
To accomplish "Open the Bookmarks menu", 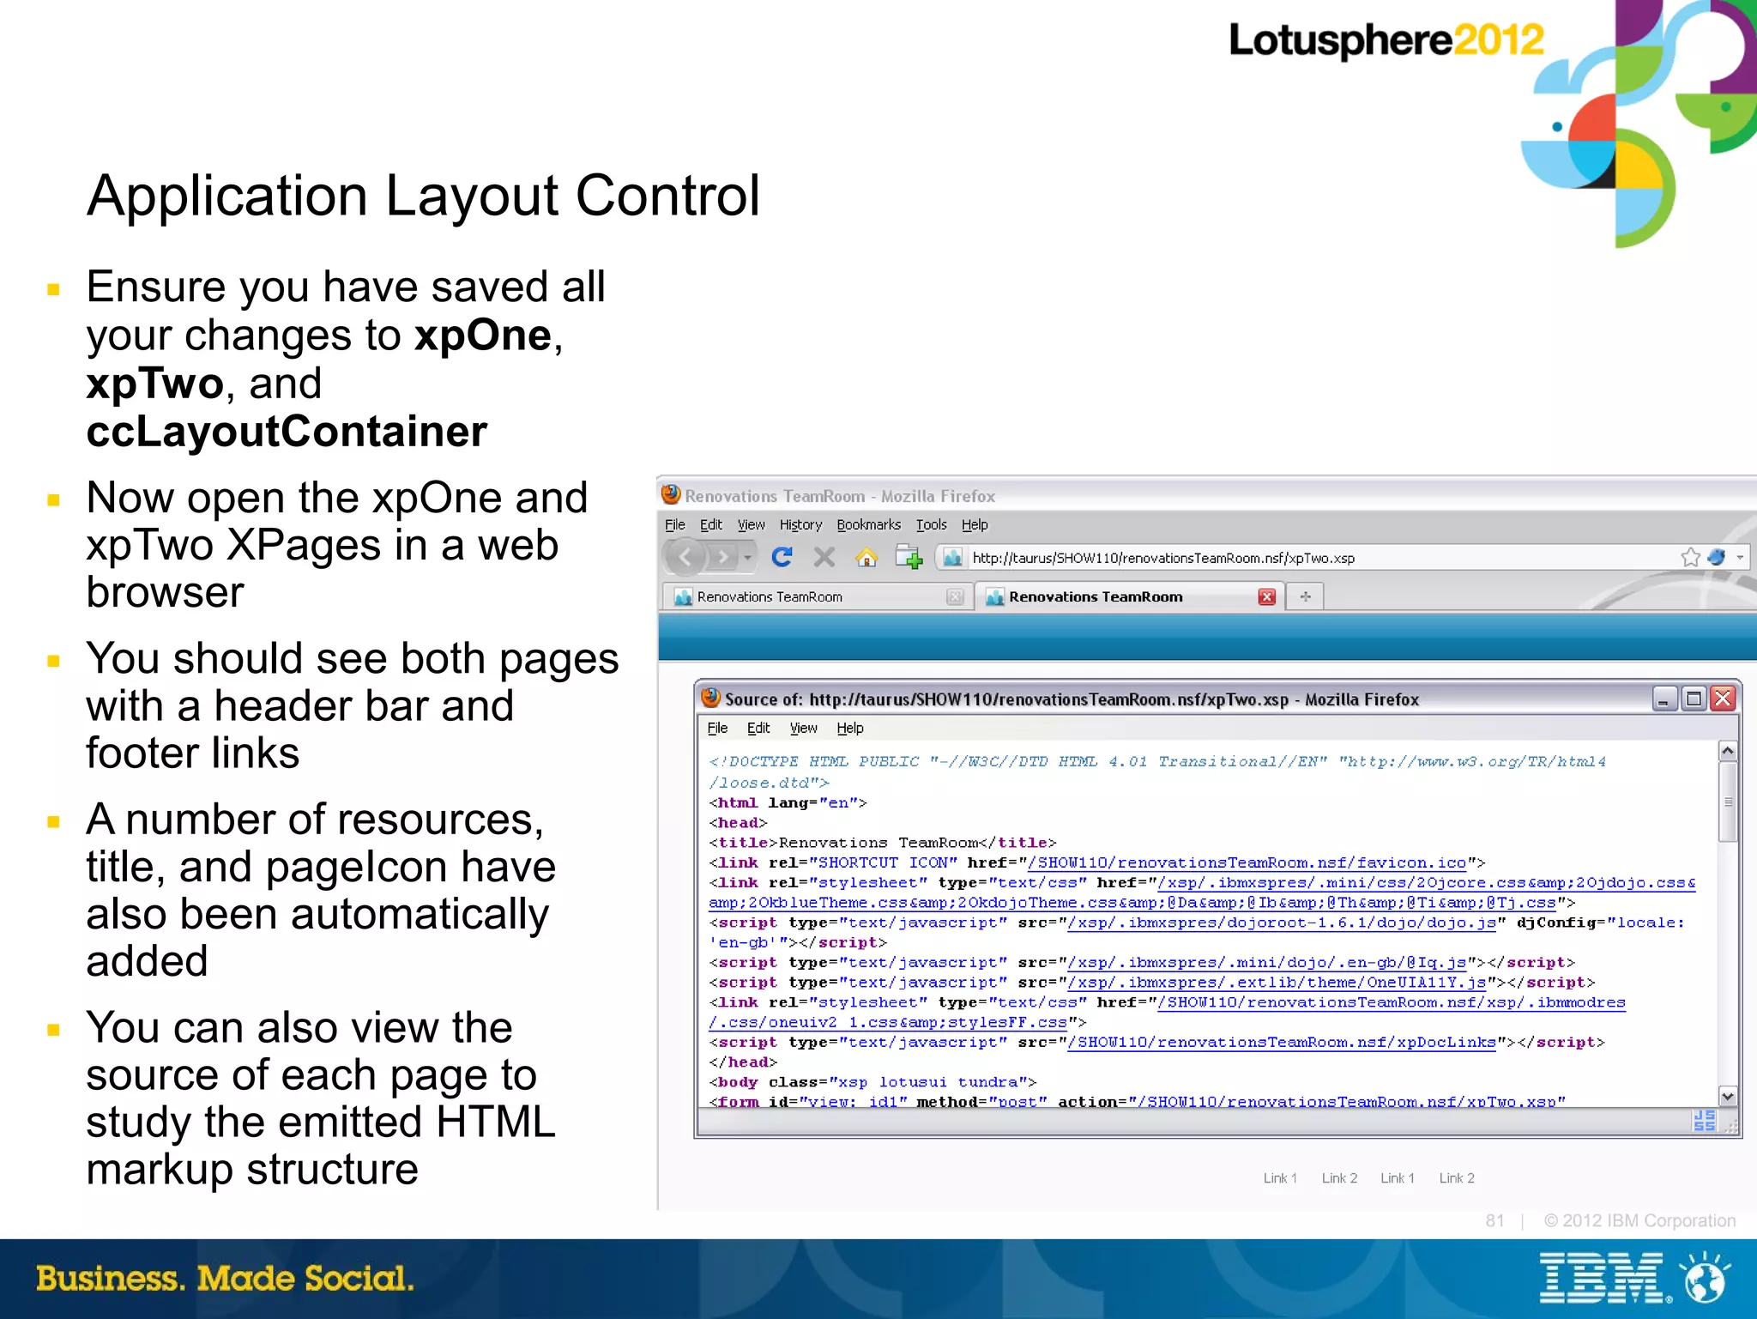I will tap(869, 524).
